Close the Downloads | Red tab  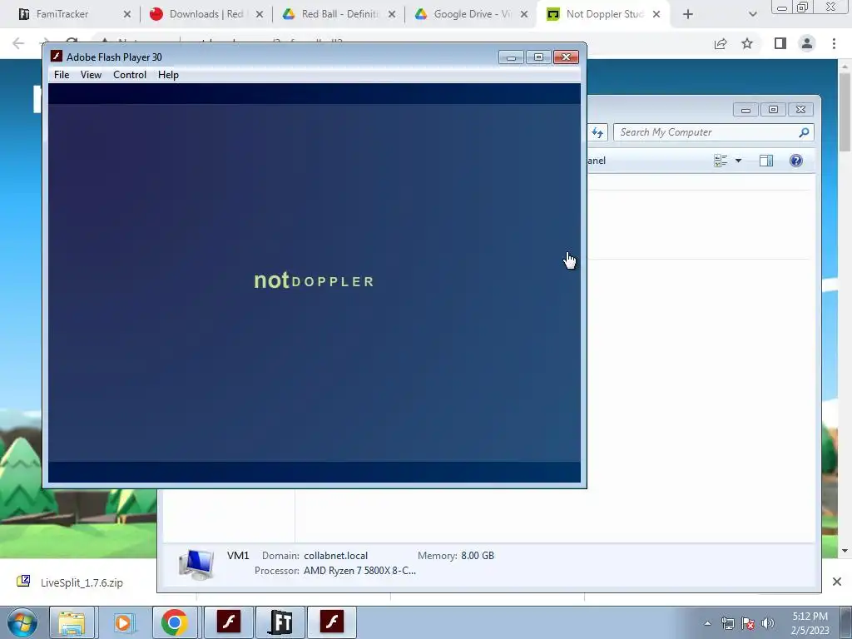tap(260, 14)
